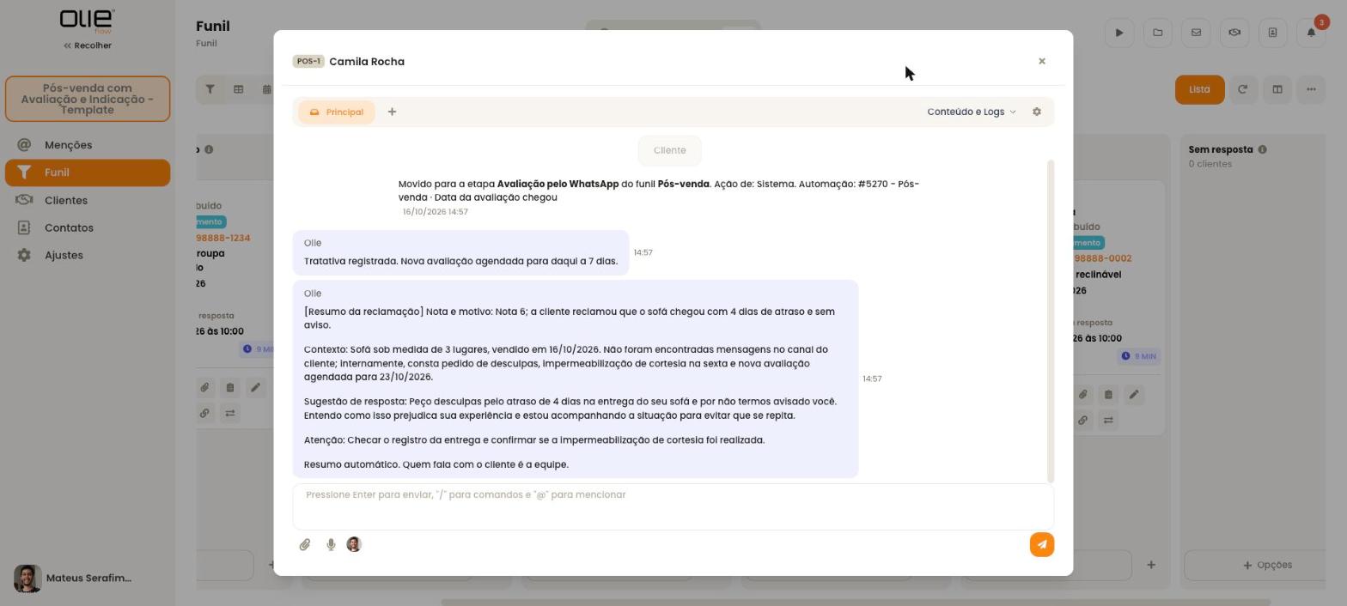Click the paperclip icon on the 98888-1234 card
Viewport: 1347px width, 606px height.
pos(204,388)
